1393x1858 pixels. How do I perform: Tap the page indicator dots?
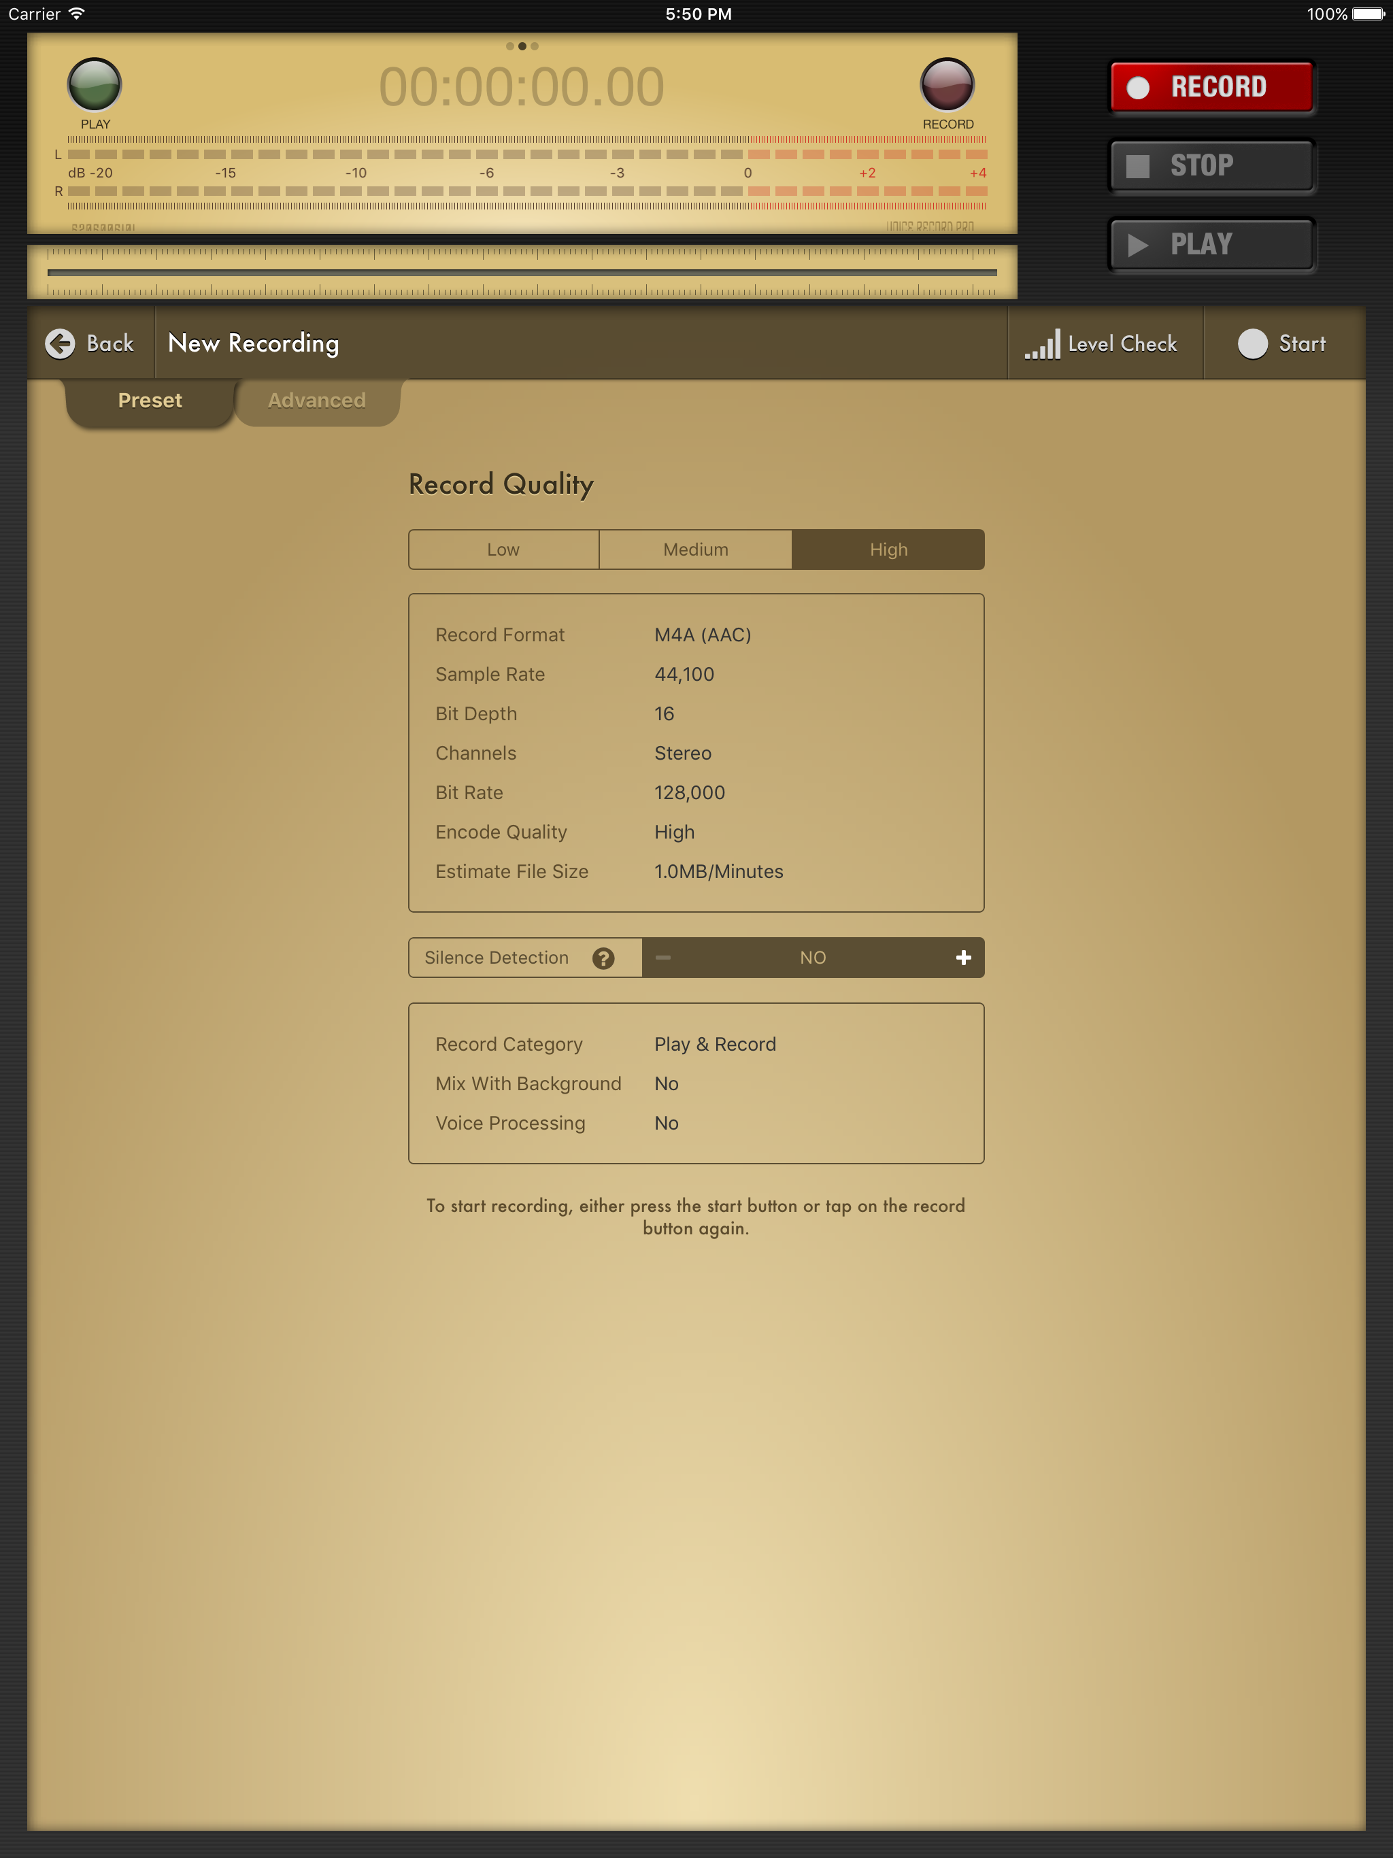coord(522,46)
